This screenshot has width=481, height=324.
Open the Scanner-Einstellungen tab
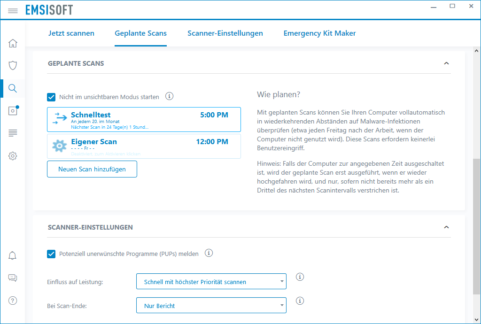tap(225, 33)
